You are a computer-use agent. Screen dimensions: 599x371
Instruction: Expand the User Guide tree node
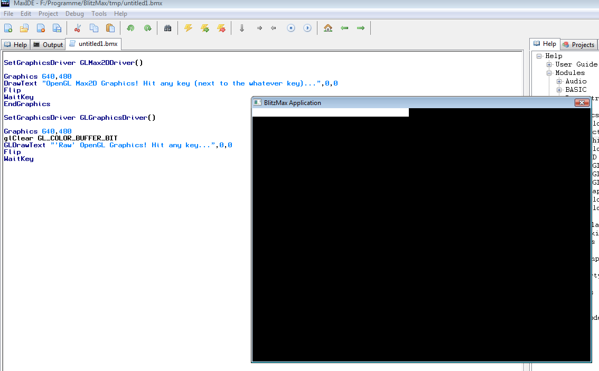click(549, 64)
